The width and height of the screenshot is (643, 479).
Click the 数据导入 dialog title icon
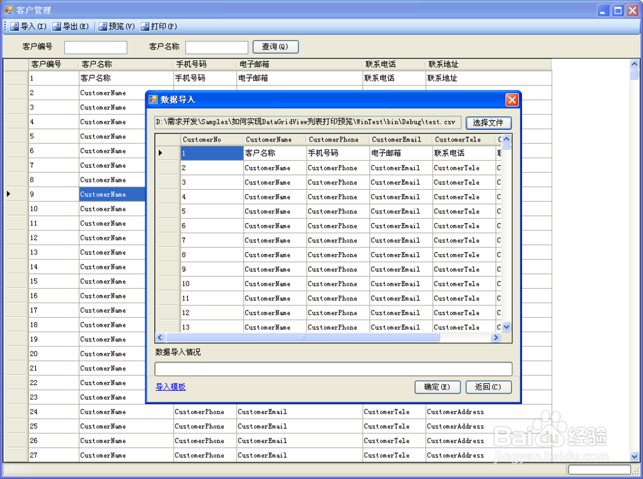point(153,100)
